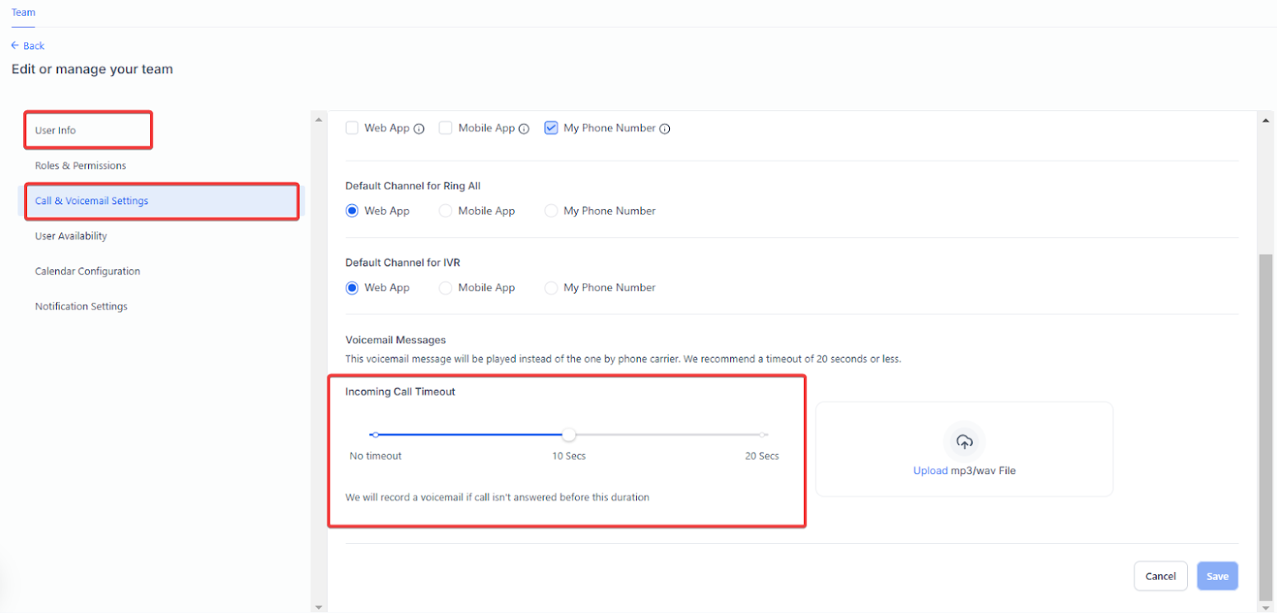Viewport: 1277px width, 613px height.
Task: Click the Mobile App info icon
Action: 524,129
